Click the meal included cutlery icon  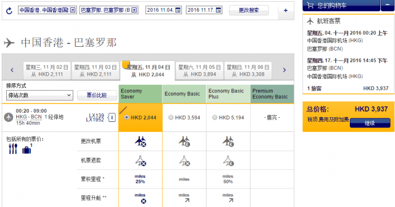(13, 149)
